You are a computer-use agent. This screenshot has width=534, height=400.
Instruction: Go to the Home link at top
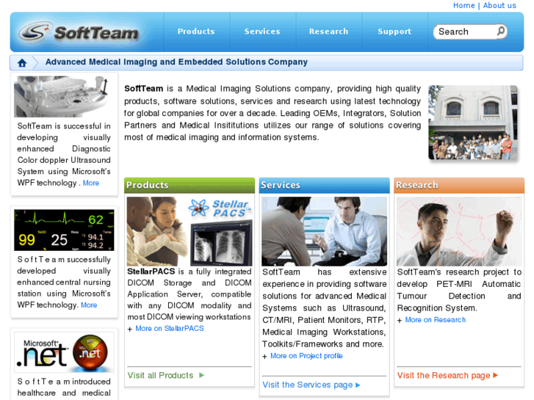tap(463, 5)
